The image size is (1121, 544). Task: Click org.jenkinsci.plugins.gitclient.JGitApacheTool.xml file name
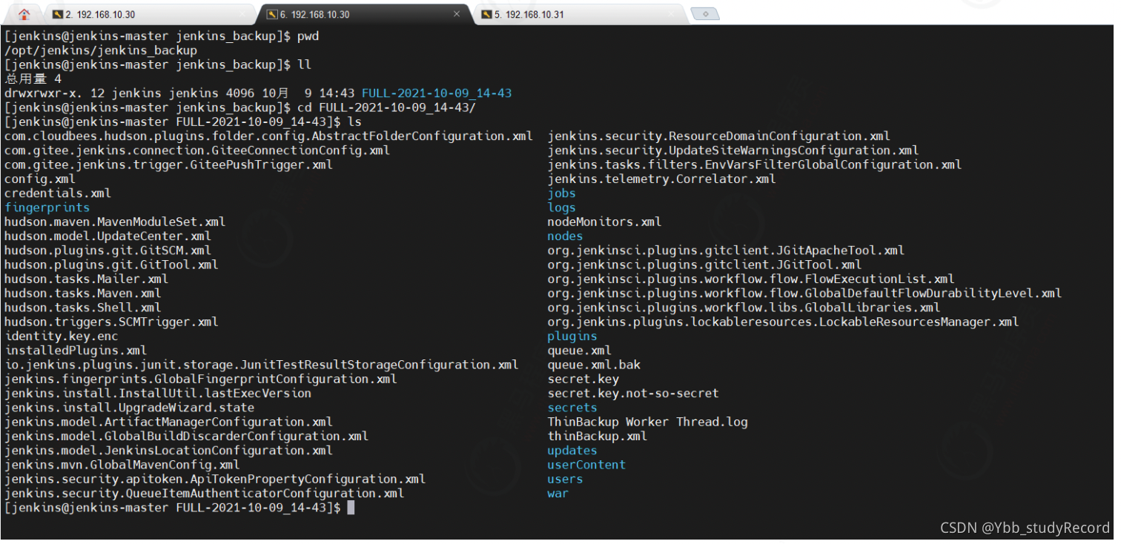[x=727, y=251]
